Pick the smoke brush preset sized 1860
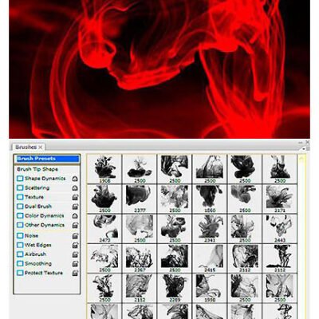The image size is (319, 319). pyautogui.click(x=210, y=199)
